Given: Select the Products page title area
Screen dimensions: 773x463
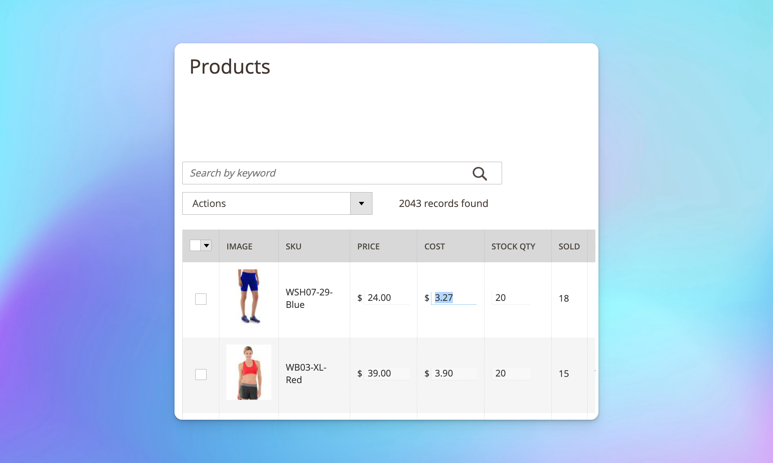Looking at the screenshot, I should [x=230, y=66].
